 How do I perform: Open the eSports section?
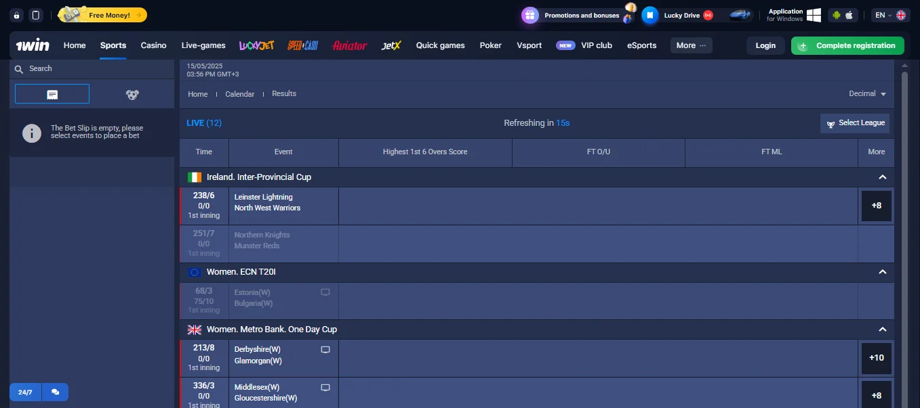641,45
